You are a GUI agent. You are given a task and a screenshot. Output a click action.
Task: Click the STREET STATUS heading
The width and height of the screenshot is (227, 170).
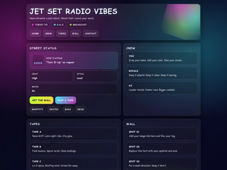pyautogui.click(x=43, y=48)
